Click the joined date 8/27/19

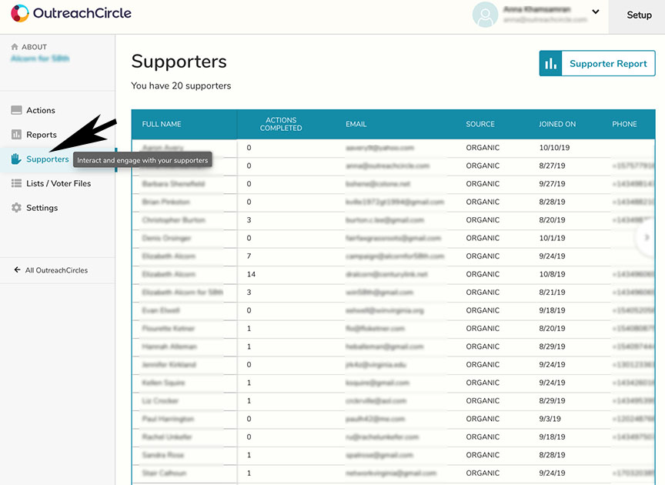click(552, 166)
